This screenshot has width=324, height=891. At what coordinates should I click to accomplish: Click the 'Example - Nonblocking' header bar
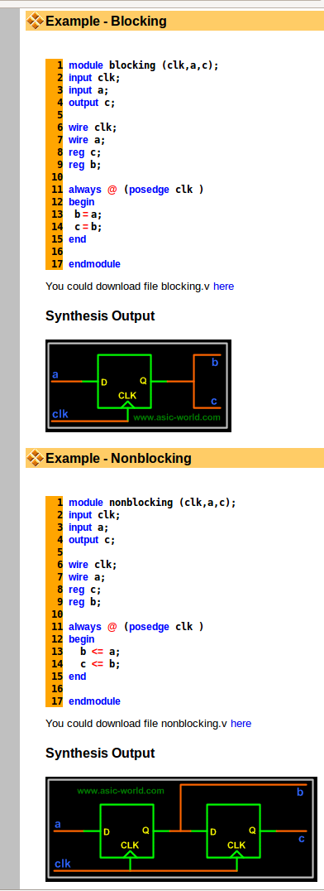174,458
